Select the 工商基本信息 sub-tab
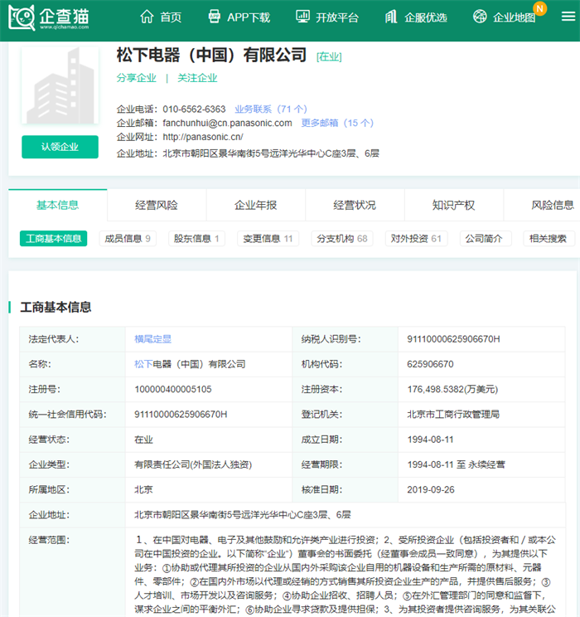This screenshot has height=617, width=580. (x=54, y=239)
